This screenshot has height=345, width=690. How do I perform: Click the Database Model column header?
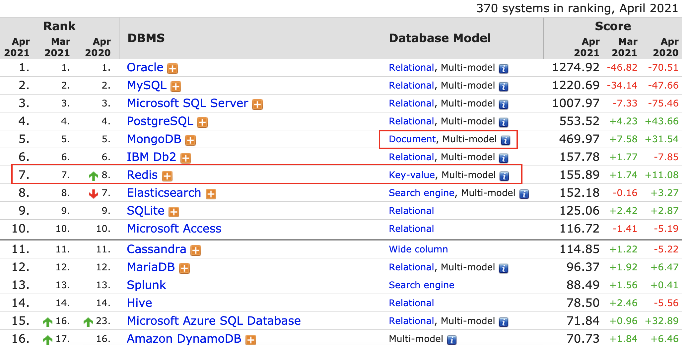(x=440, y=38)
